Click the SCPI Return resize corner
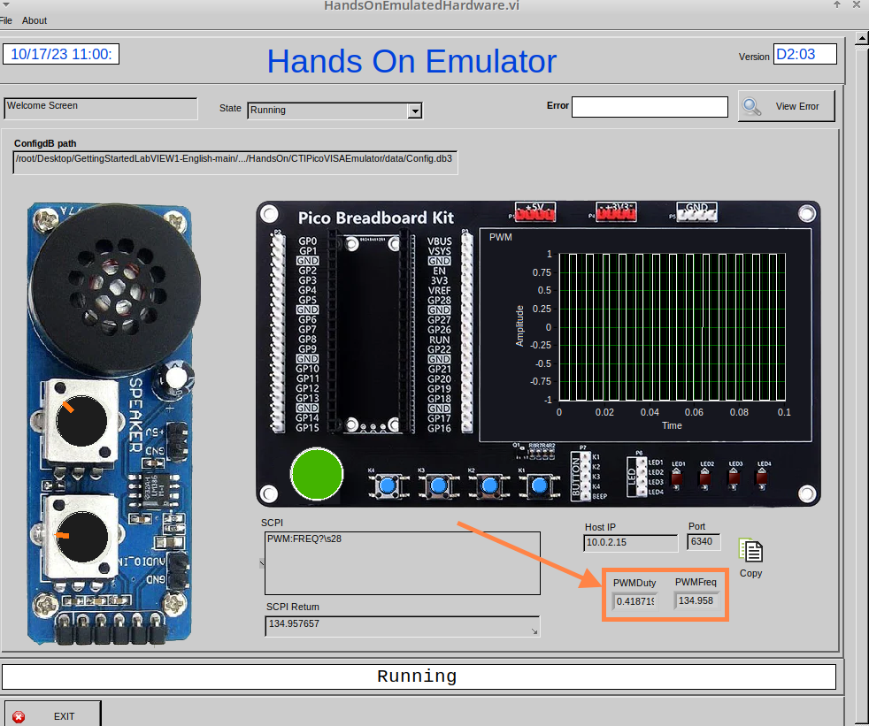This screenshot has width=869, height=726. click(x=534, y=631)
